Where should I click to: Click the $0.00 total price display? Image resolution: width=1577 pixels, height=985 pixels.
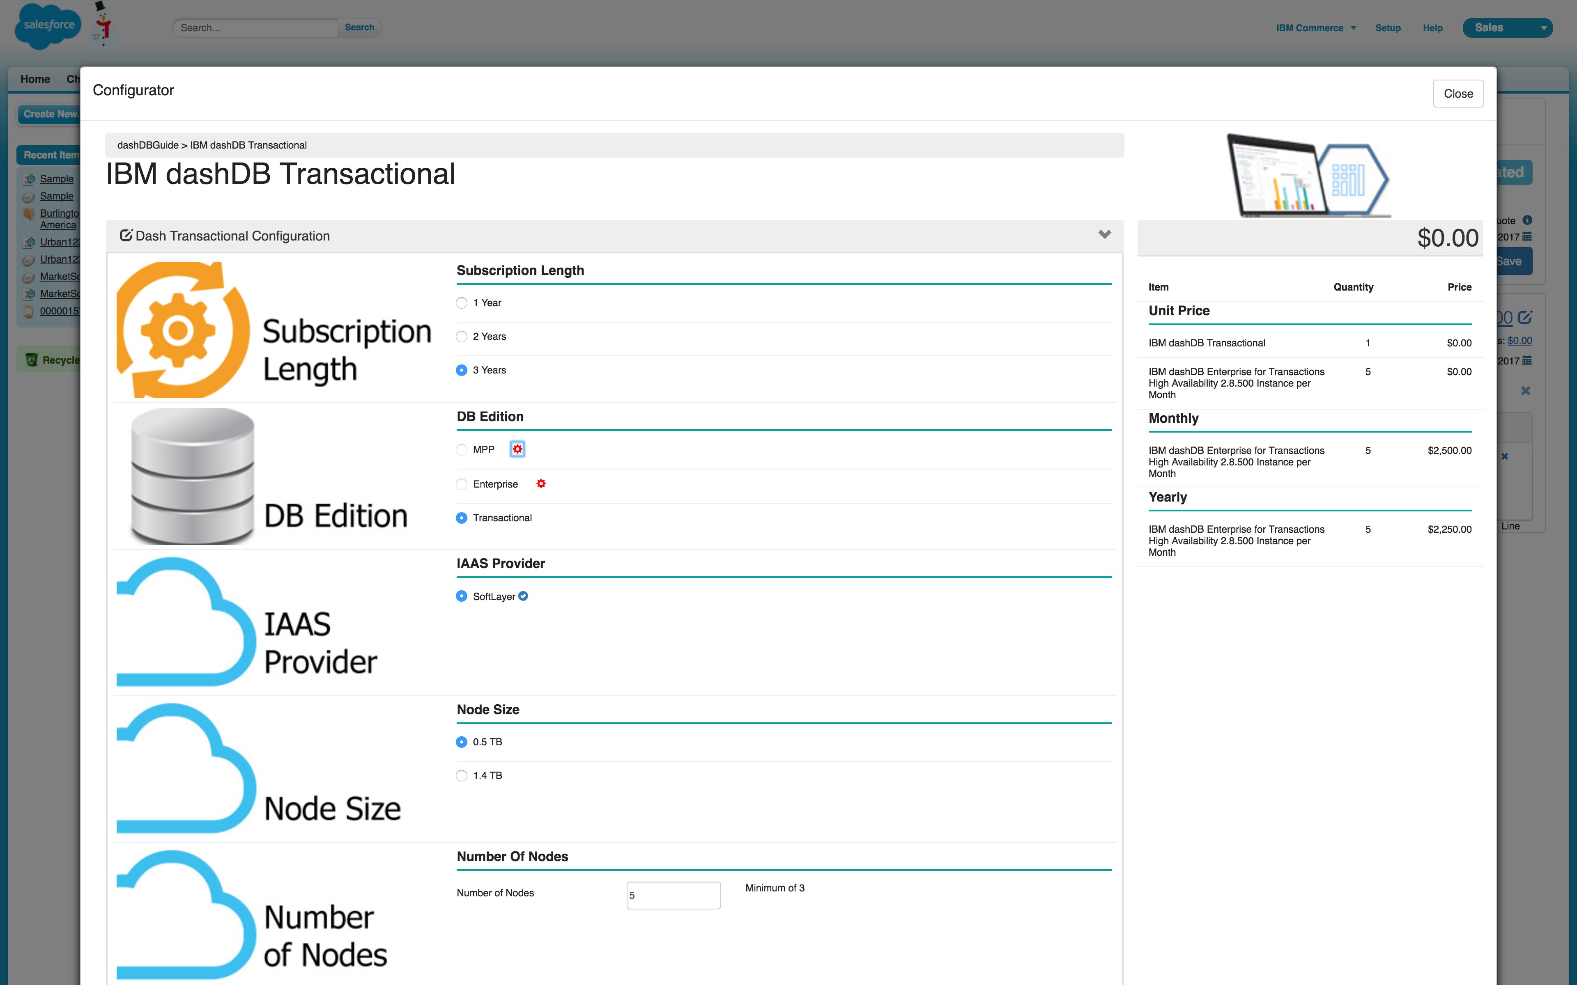point(1447,238)
